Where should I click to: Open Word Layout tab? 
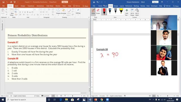(122, 6)
